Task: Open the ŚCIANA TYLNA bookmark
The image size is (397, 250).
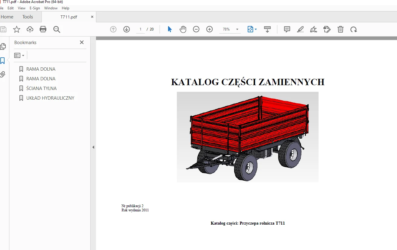Action: click(41, 88)
